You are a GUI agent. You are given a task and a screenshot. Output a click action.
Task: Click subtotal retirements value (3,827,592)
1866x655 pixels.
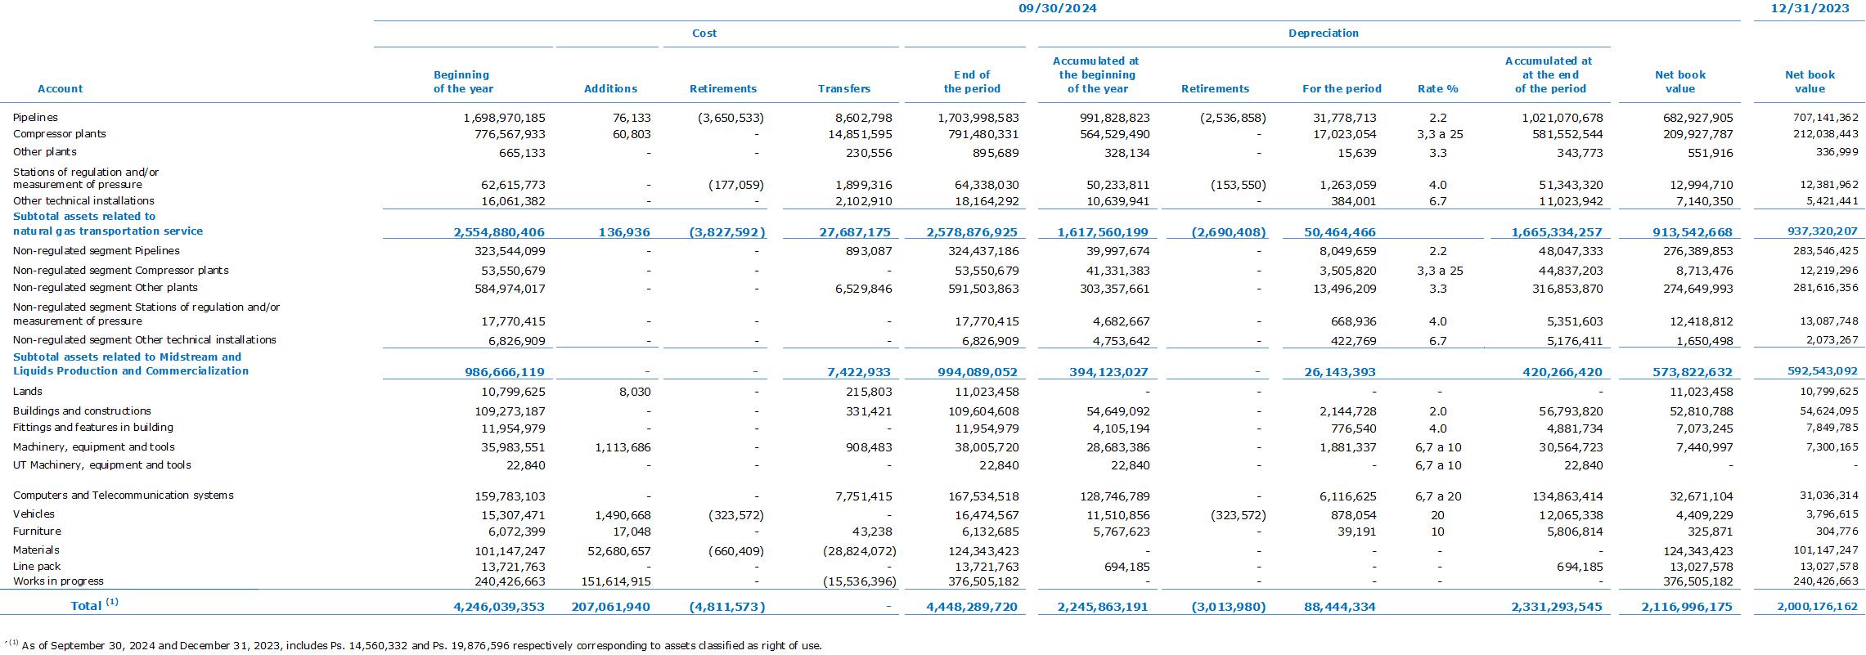click(x=727, y=232)
